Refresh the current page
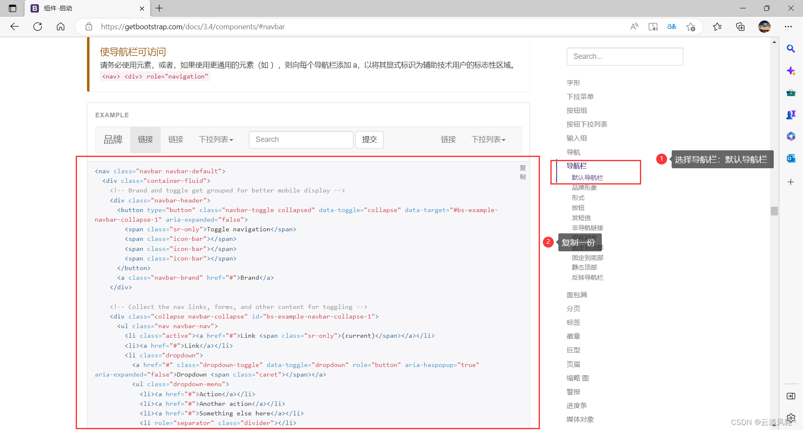 click(x=38, y=27)
